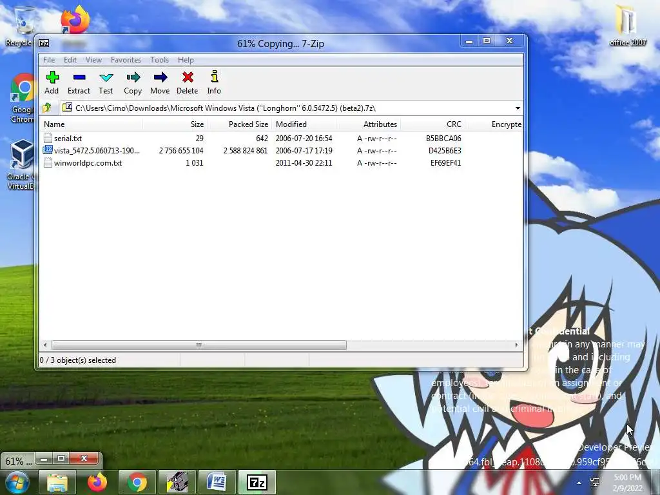660x495 pixels.
Task: Open the File menu
Action: [x=49, y=60]
